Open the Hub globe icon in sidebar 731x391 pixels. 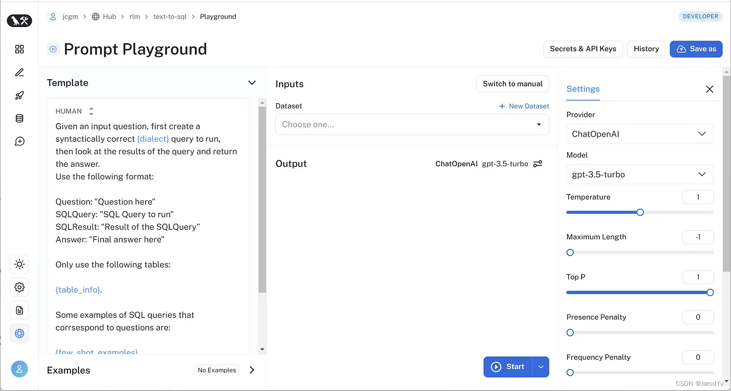click(19, 333)
